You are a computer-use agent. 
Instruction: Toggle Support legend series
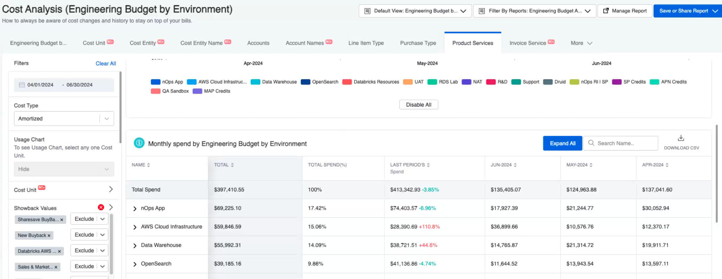click(x=525, y=82)
